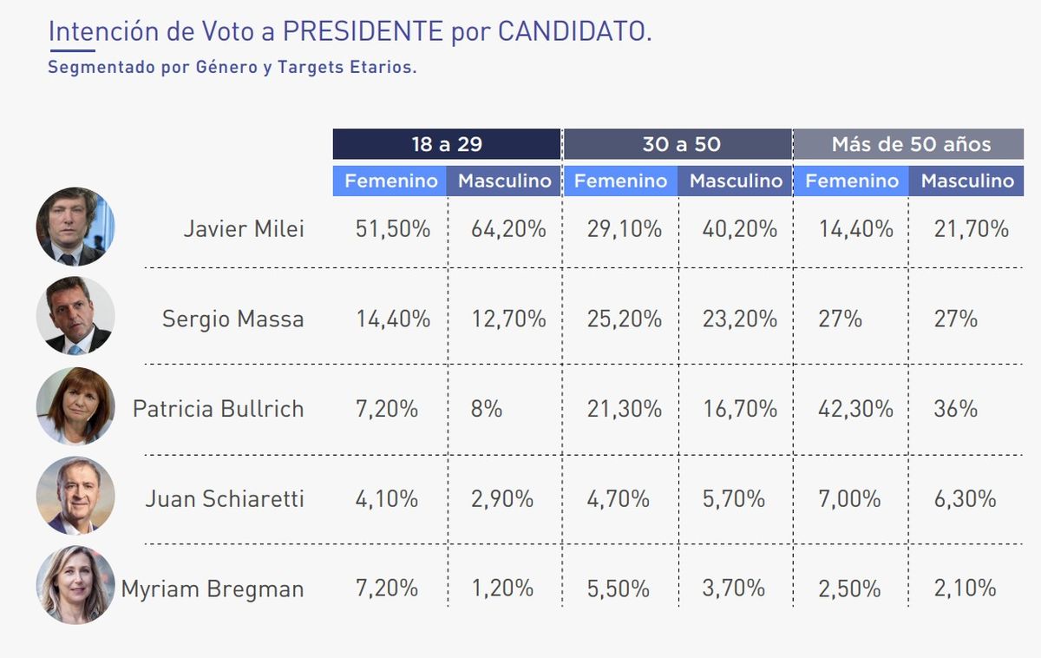Switch to the "30 a 50" age header
The image size is (1041, 658).
pos(678,144)
